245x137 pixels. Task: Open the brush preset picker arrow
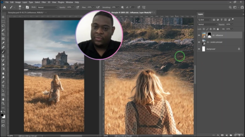point(23,7)
